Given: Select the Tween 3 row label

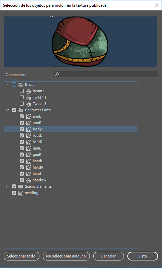Looking at the screenshot, I should (39, 104).
